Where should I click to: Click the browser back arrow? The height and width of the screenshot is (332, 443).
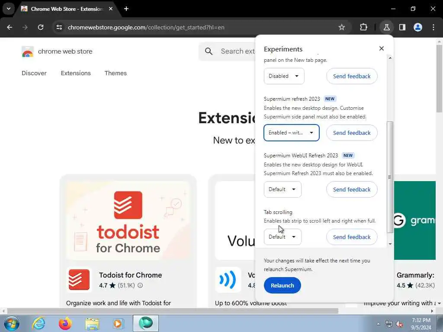[x=10, y=27]
